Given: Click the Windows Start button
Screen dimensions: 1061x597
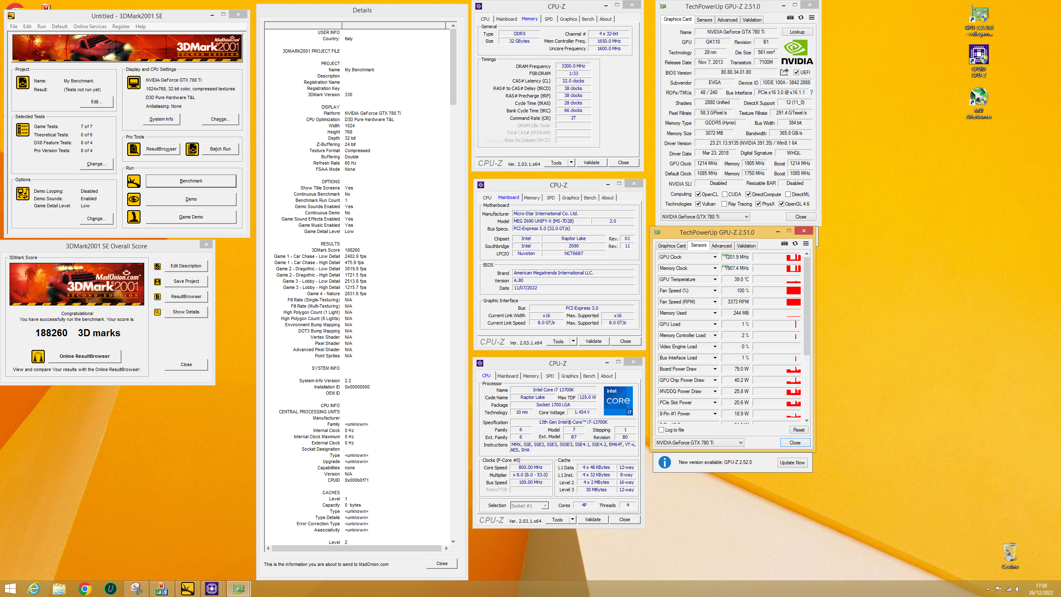Looking at the screenshot, I should pyautogui.click(x=10, y=588).
